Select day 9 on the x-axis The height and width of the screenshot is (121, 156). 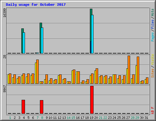47,118
